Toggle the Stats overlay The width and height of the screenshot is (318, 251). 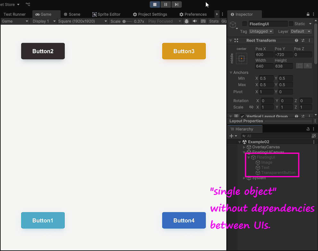point(214,21)
